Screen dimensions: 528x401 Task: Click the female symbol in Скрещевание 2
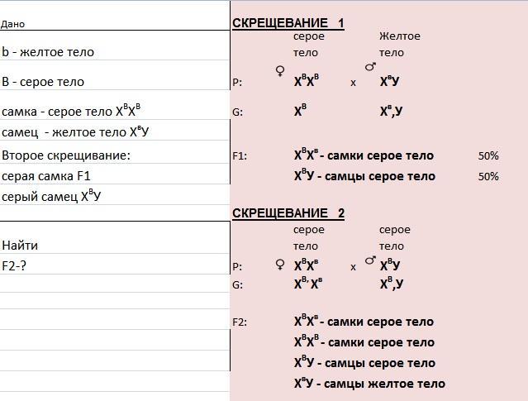click(x=280, y=265)
